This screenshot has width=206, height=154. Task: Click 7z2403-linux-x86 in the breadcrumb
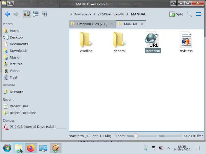111,14
